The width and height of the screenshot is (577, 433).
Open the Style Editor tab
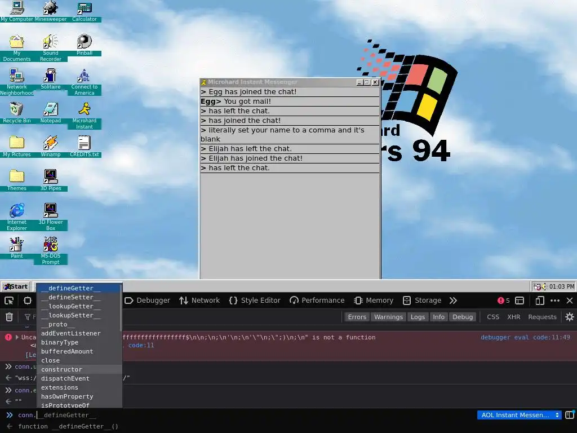coord(255,301)
